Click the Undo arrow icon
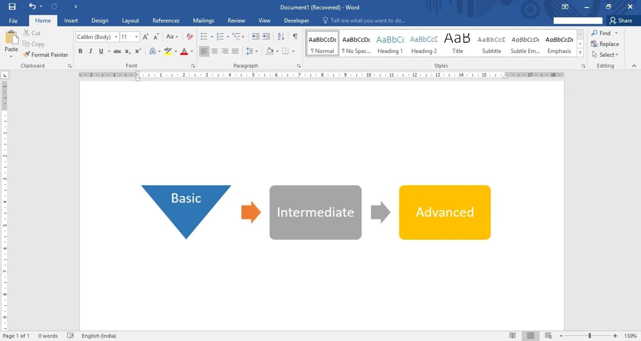641x341 pixels. 32,6
